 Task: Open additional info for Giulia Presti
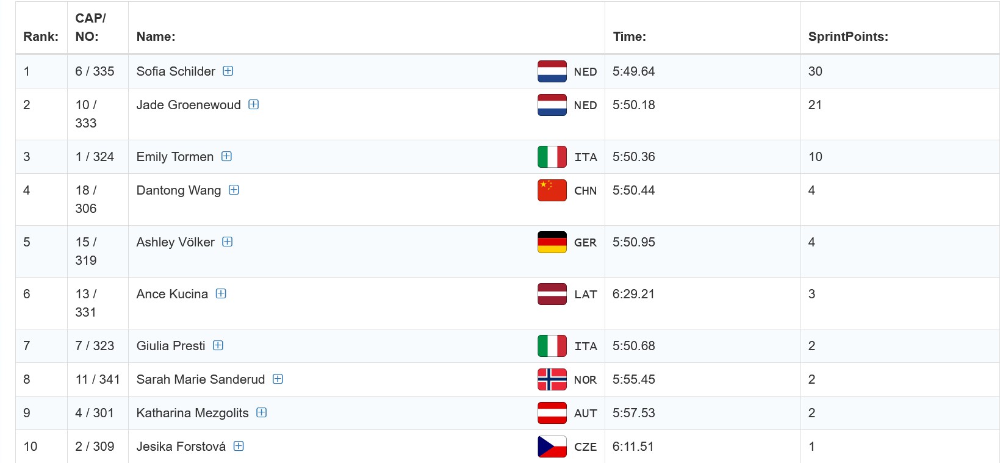pos(218,345)
